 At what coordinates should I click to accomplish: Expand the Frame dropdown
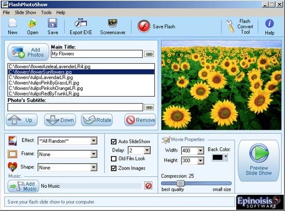tap(94, 154)
